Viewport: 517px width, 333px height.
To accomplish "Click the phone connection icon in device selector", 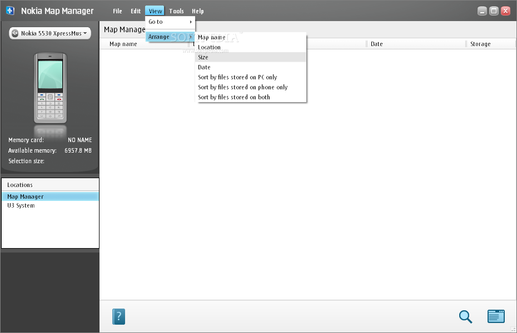I will point(15,33).
